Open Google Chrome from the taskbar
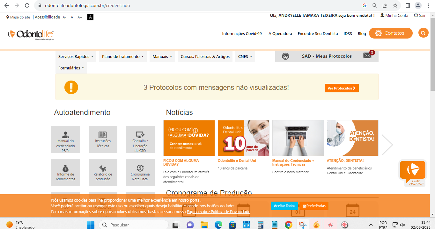The image size is (435, 229). tap(288, 225)
